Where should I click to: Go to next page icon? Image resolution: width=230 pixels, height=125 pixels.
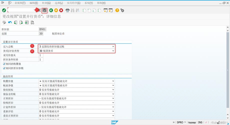94,10
